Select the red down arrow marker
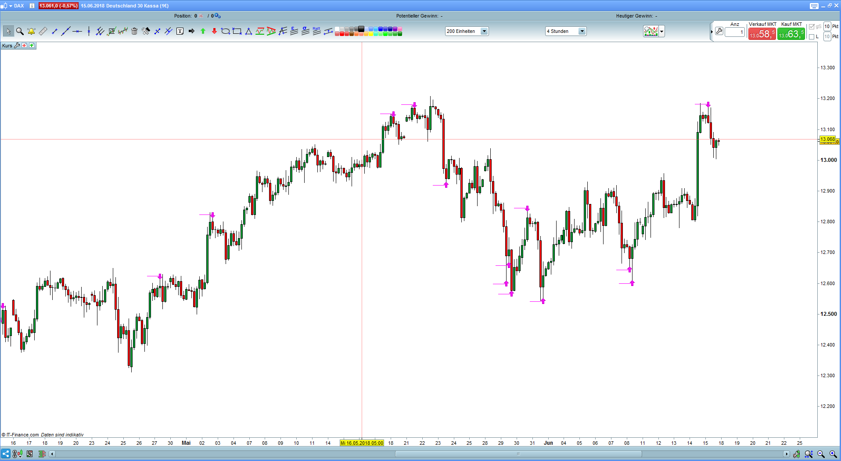The height and width of the screenshot is (461, 841). tap(214, 31)
